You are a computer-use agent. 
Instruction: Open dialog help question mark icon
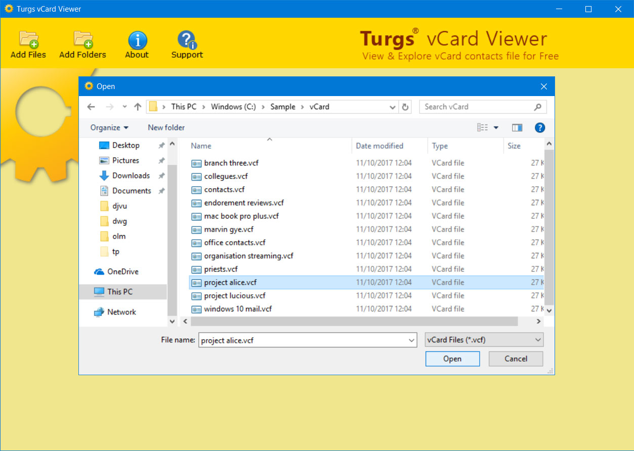point(540,127)
